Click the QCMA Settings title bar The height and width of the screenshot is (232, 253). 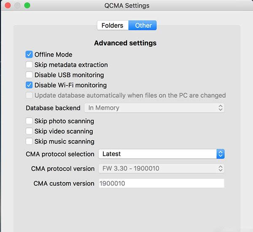point(126,5)
